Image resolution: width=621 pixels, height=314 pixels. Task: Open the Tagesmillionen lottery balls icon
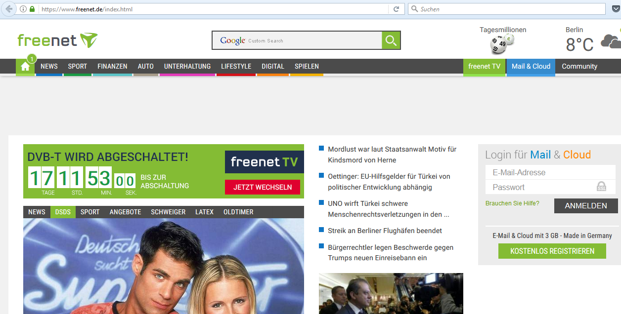click(502, 43)
